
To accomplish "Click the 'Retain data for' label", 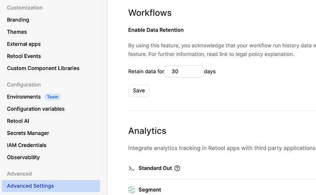I will 146,71.
